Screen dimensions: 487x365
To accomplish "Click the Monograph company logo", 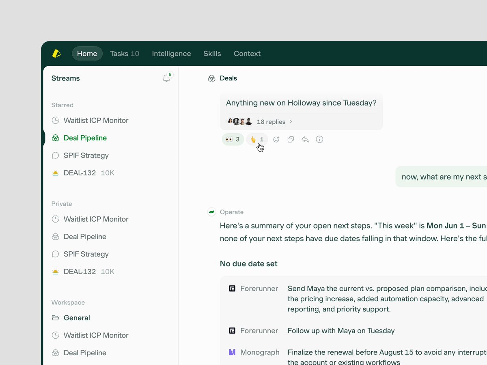I will click(232, 352).
